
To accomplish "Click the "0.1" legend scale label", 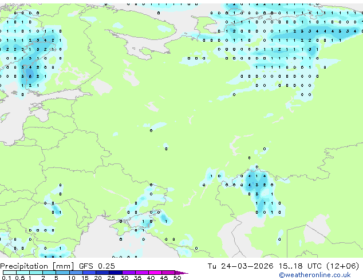I will (x=6, y=278).
